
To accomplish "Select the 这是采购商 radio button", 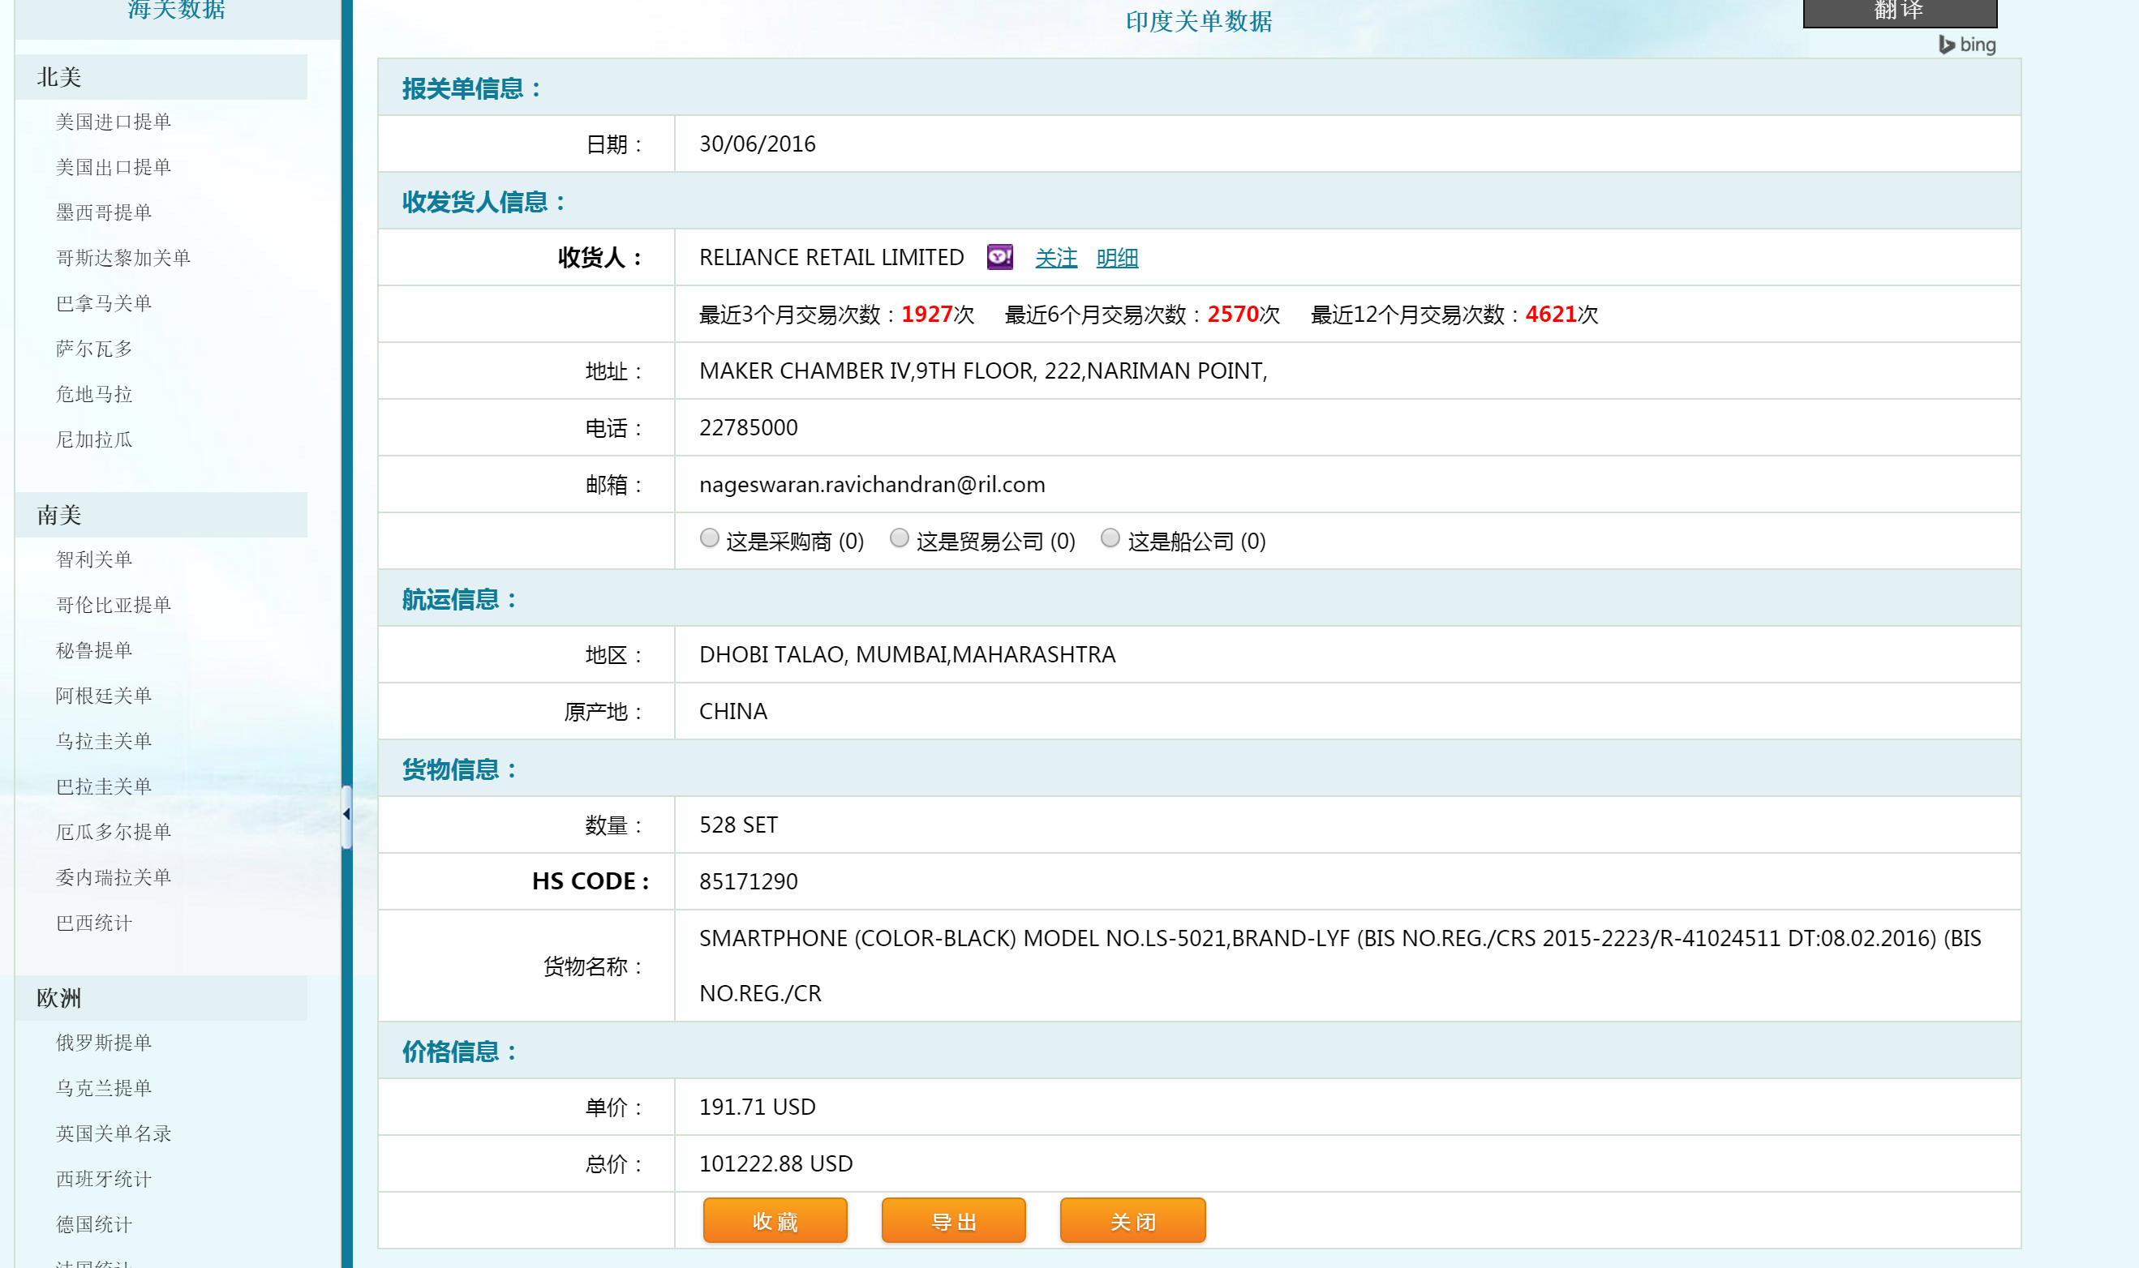I will [x=709, y=538].
